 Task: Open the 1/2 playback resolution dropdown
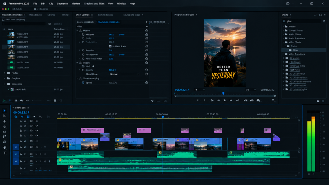coord(251,90)
